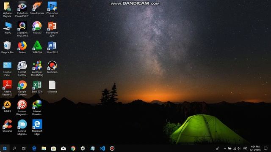Select the Bandicam desktop shortcut
This screenshot has height=152, width=271.
[x=52, y=67]
